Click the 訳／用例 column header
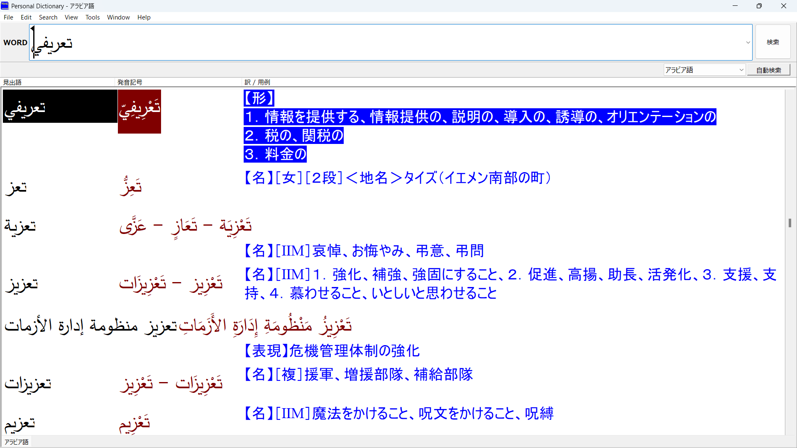The height and width of the screenshot is (448, 797). tap(258, 82)
